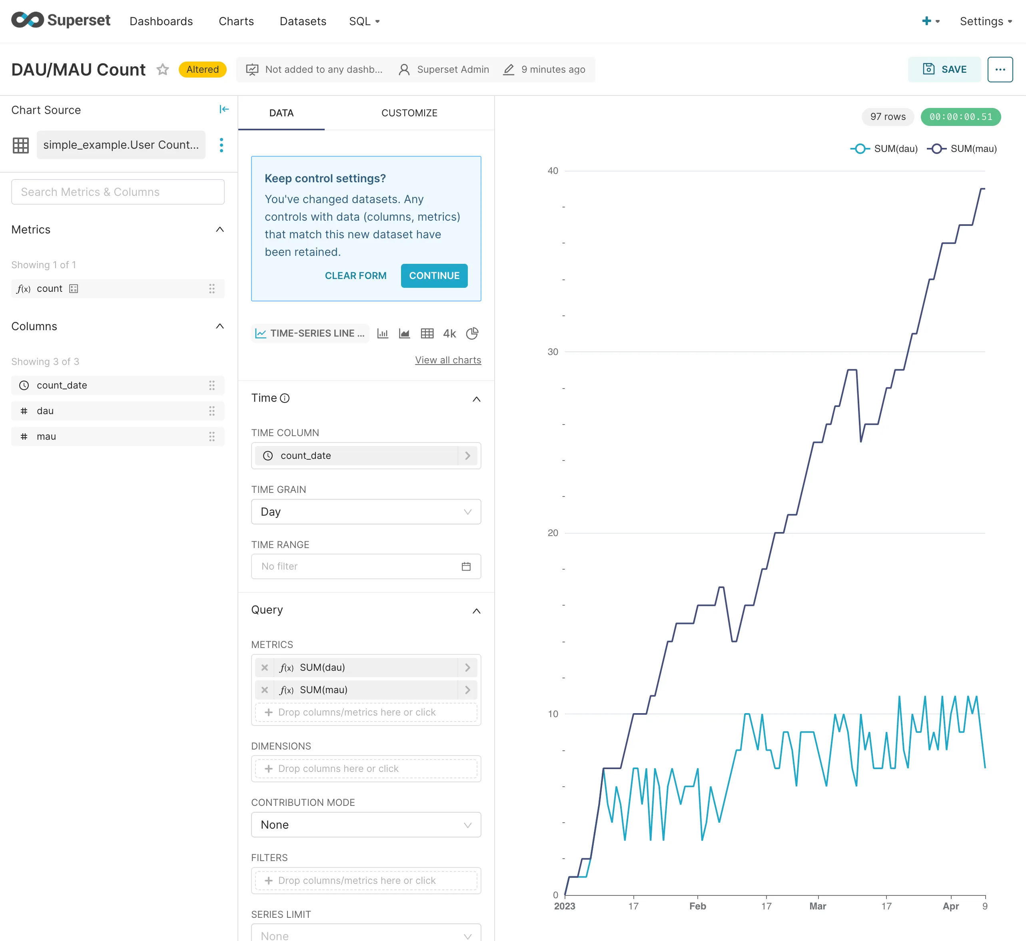Select the pie chart visualization icon
Viewport: 1026px width, 941px height.
[x=473, y=333]
